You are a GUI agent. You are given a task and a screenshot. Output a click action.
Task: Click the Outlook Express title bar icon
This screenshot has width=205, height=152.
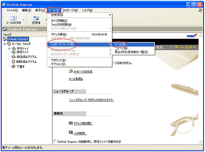tap(4, 5)
